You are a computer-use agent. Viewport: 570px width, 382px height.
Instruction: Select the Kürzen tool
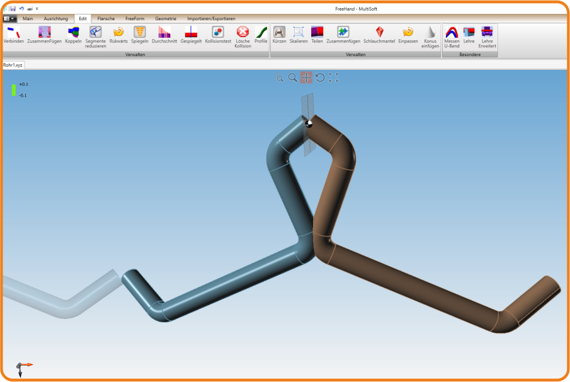click(279, 33)
